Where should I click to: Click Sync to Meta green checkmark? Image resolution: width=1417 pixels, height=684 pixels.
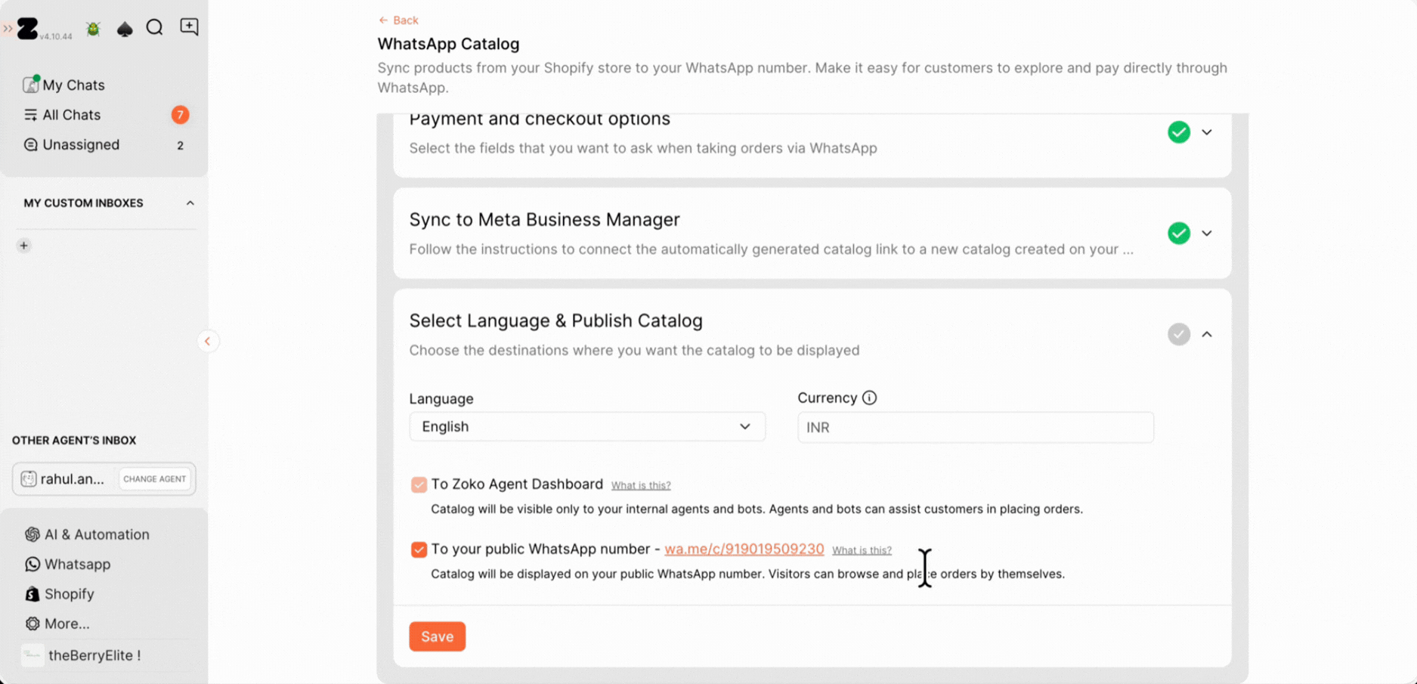[x=1179, y=234]
